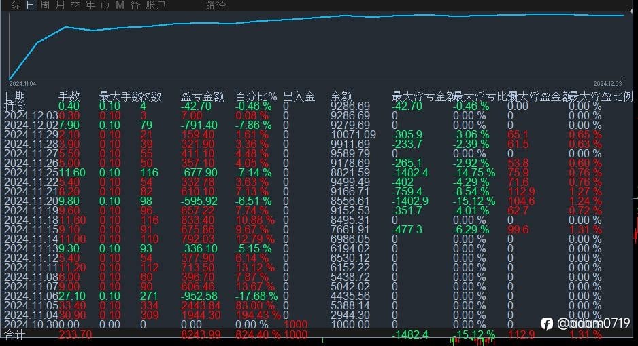Select the 2024.12.02 date row
Screen dimensions: 638x346
(x=31, y=126)
